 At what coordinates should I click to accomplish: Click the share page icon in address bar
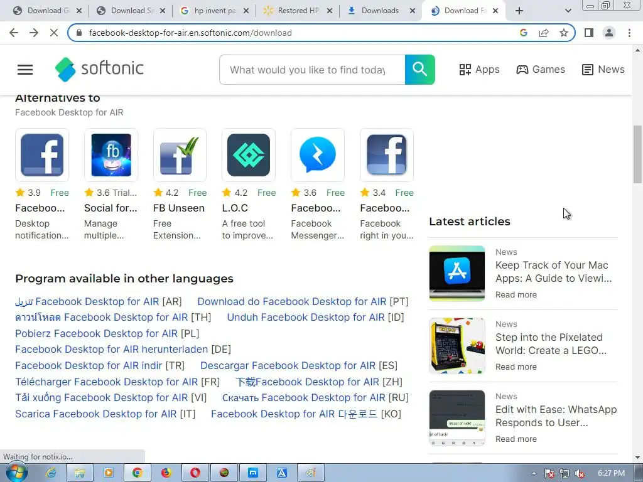(544, 33)
